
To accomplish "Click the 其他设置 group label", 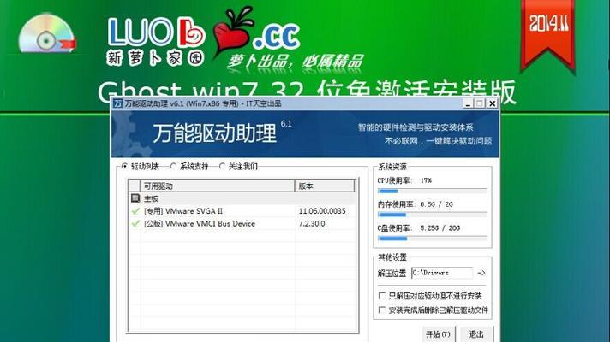I will pyautogui.click(x=392, y=257).
